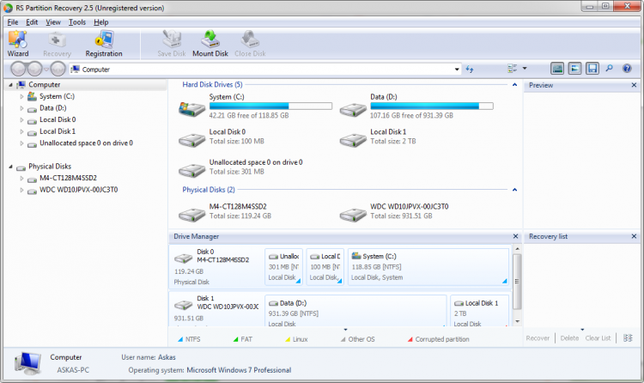Viewport: 644px width, 383px height.
Task: Toggle the second panel view button
Action: click(x=574, y=68)
